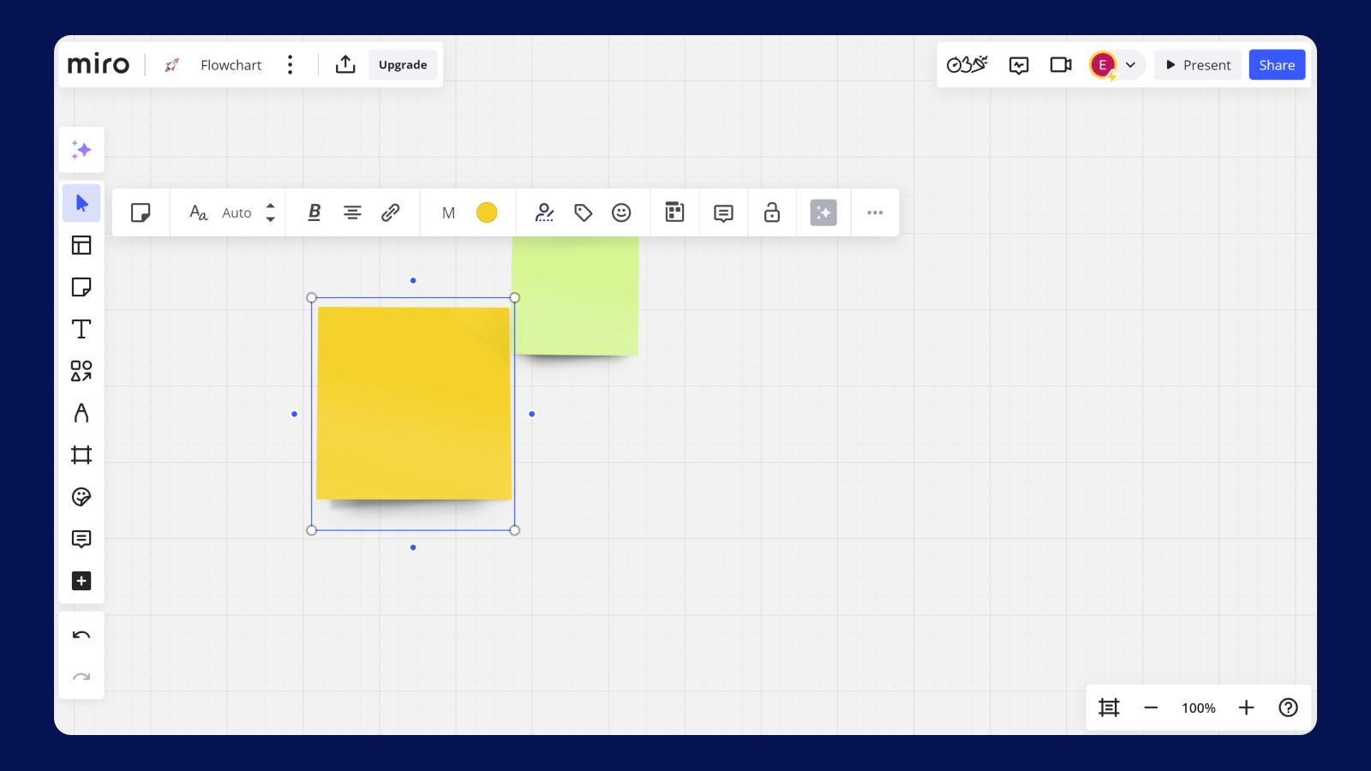Click the Share button

(1277, 65)
